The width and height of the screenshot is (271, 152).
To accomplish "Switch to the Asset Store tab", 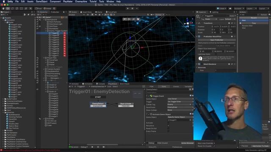I will [x=86, y=12].
